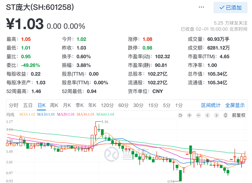
Task: Move chart left with previous arrow icon
Action: pyautogui.click(x=207, y=115)
